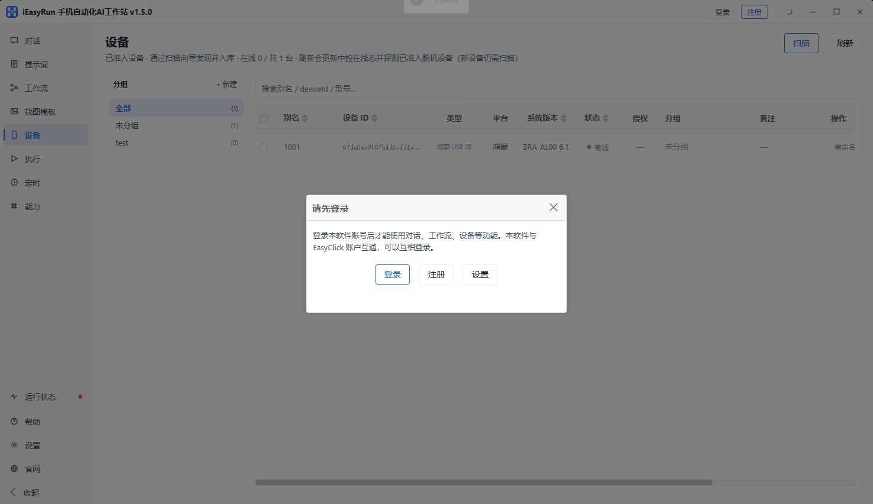Select the test group
Screen dimensions: 873x504
[176, 143]
